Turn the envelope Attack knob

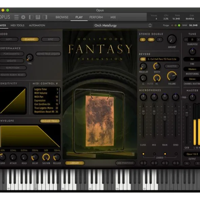(13, 157)
